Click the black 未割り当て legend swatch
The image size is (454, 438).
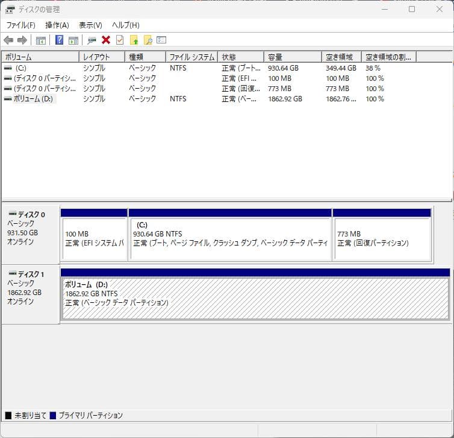point(8,415)
